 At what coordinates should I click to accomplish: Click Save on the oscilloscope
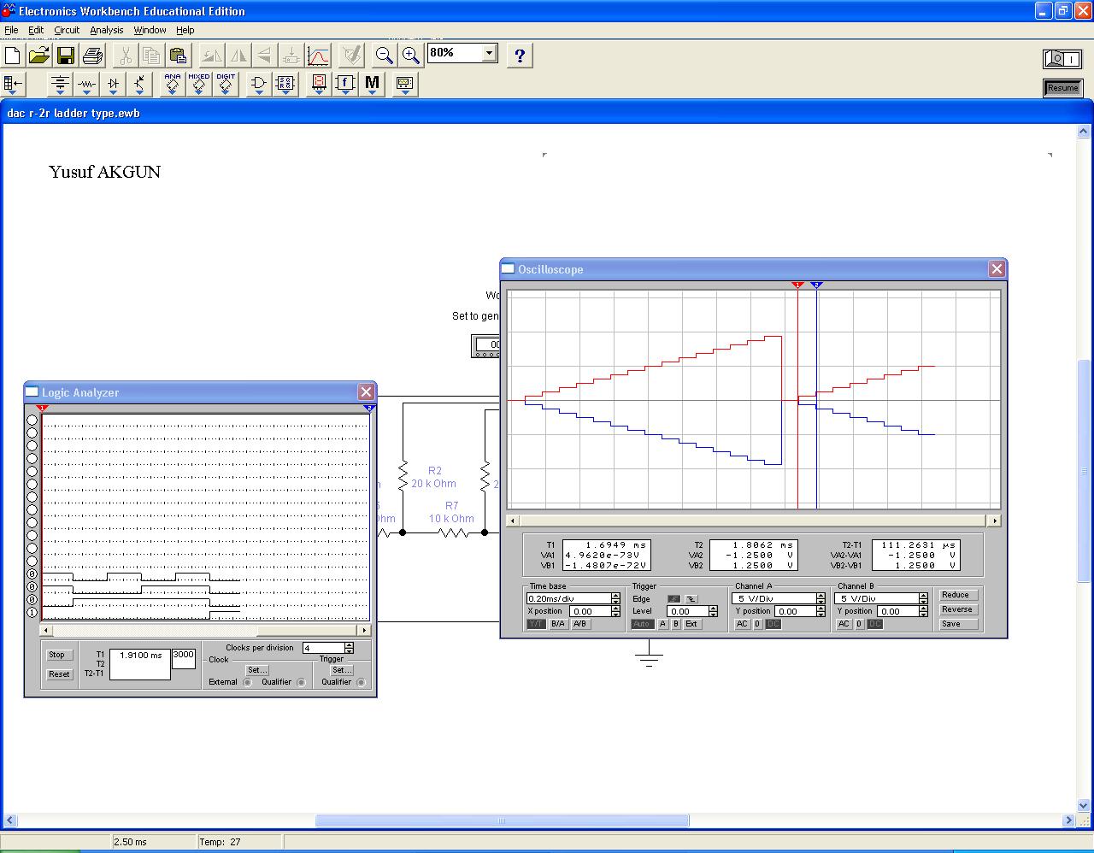pos(957,624)
